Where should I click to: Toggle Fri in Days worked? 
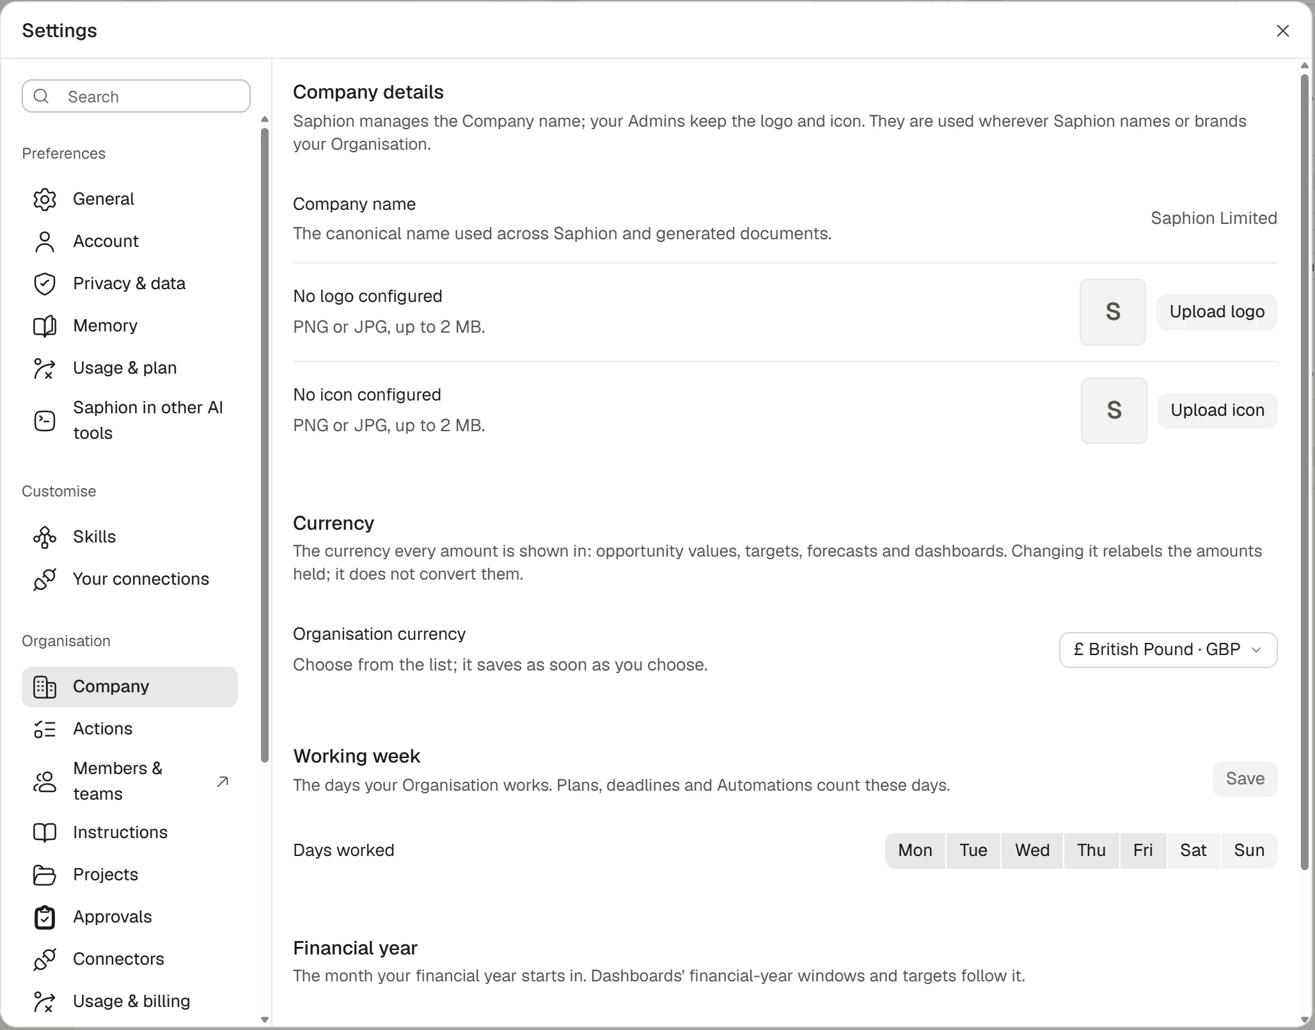(1143, 851)
